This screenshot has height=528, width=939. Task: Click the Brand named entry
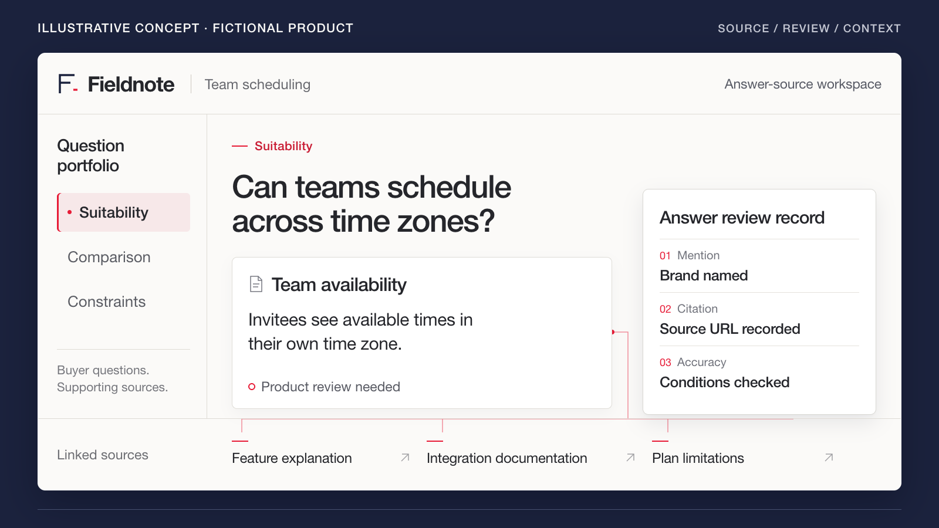pos(704,275)
